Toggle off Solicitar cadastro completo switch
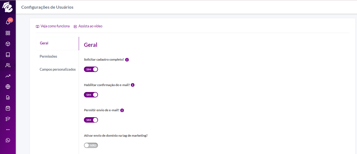Screen dimensions: 357x154 [91, 69]
